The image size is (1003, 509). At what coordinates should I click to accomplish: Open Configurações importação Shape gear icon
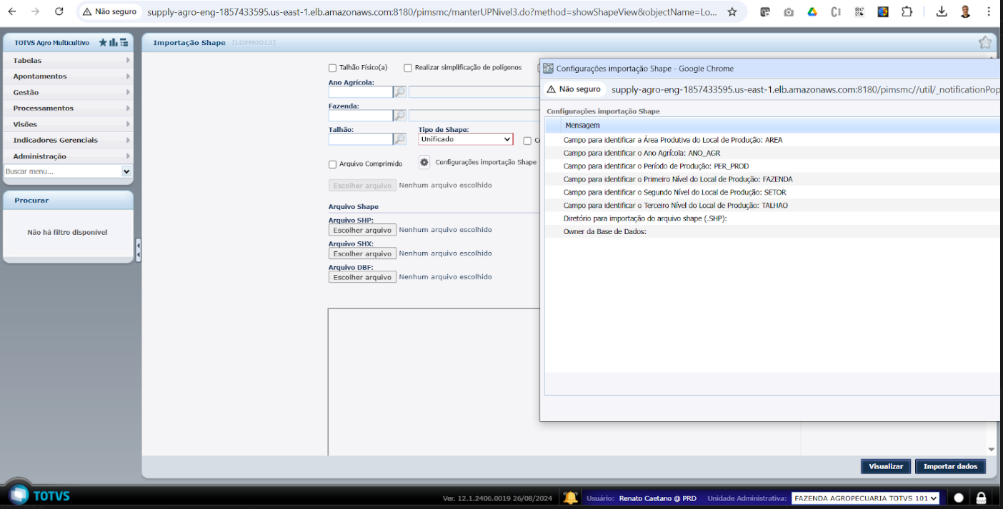(x=424, y=162)
